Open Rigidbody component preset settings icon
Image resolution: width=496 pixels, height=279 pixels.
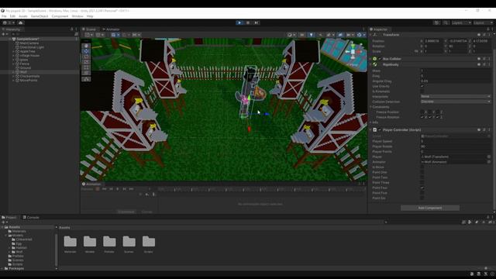coord(484,64)
